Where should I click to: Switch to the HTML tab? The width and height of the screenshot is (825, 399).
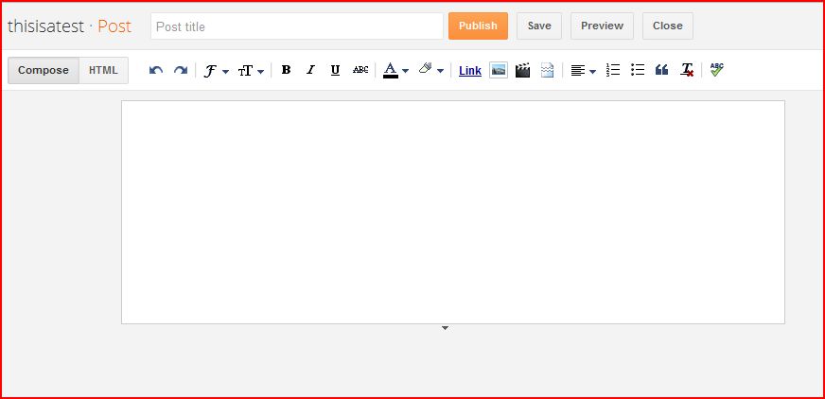pyautogui.click(x=103, y=71)
